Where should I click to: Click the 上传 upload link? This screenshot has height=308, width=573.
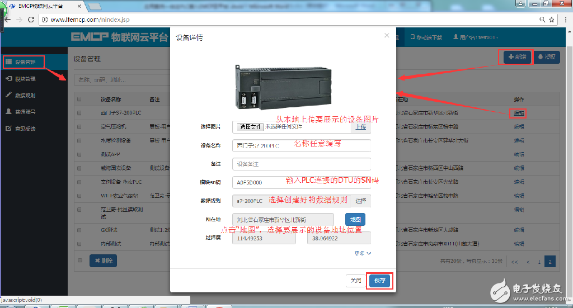361,127
